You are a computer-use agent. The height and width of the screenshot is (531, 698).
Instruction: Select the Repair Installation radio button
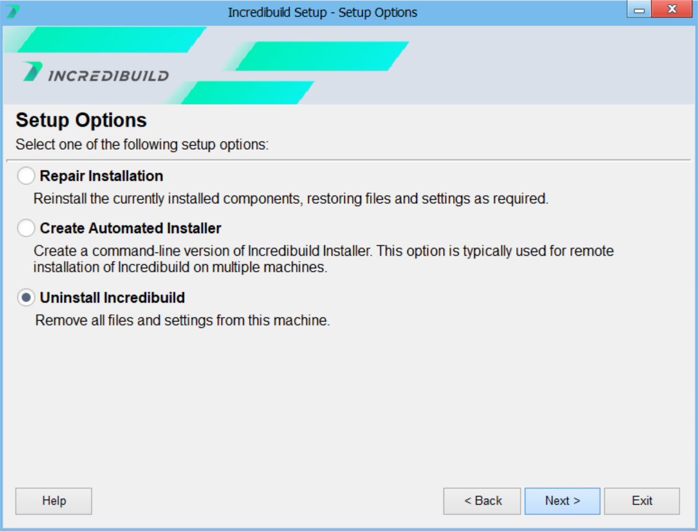coord(26,176)
